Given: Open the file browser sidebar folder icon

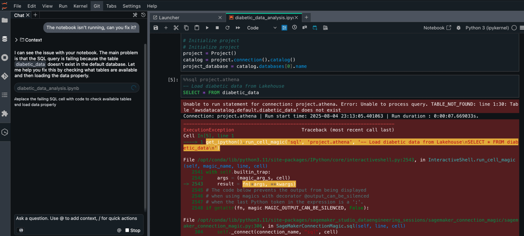Looking at the screenshot, I should click(5, 20).
